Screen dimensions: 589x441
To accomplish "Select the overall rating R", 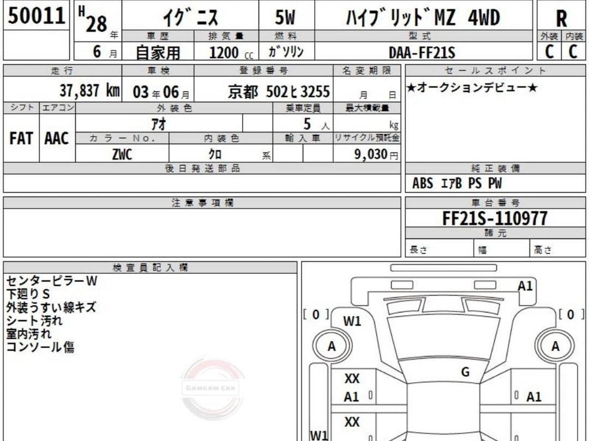I will coord(561,18).
